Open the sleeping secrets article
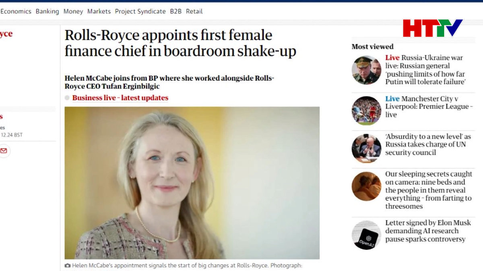The height and width of the screenshot is (271, 483). (x=428, y=190)
